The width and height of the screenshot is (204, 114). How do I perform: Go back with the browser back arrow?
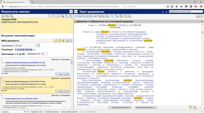tap(3, 6)
